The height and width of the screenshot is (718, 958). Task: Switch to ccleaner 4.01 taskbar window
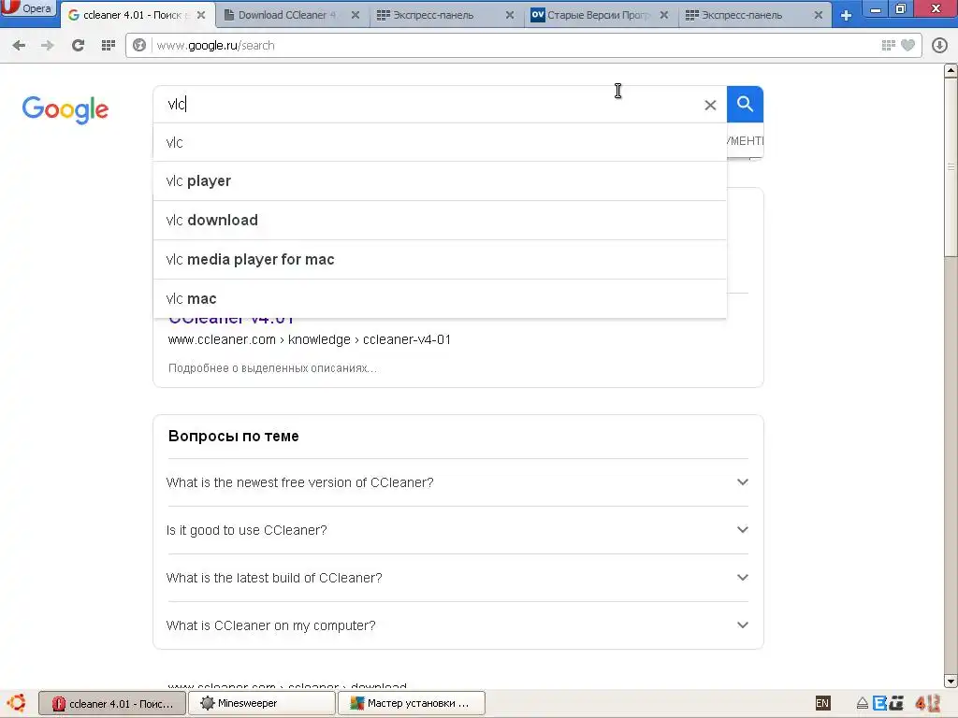(111, 703)
